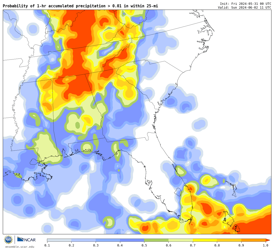274x250 pixels.
Task: Click the 0.5–0.6 green colorbar segment
Action: [x=156, y=240]
